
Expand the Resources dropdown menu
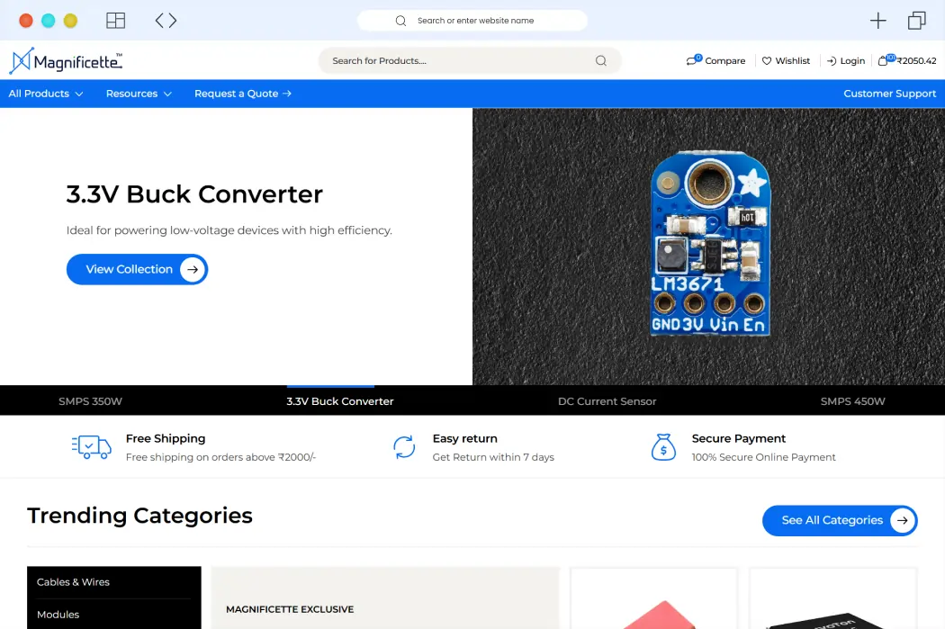click(139, 94)
